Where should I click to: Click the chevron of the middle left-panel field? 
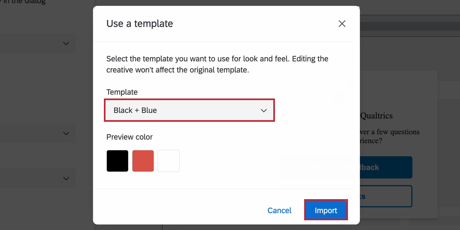66,133
